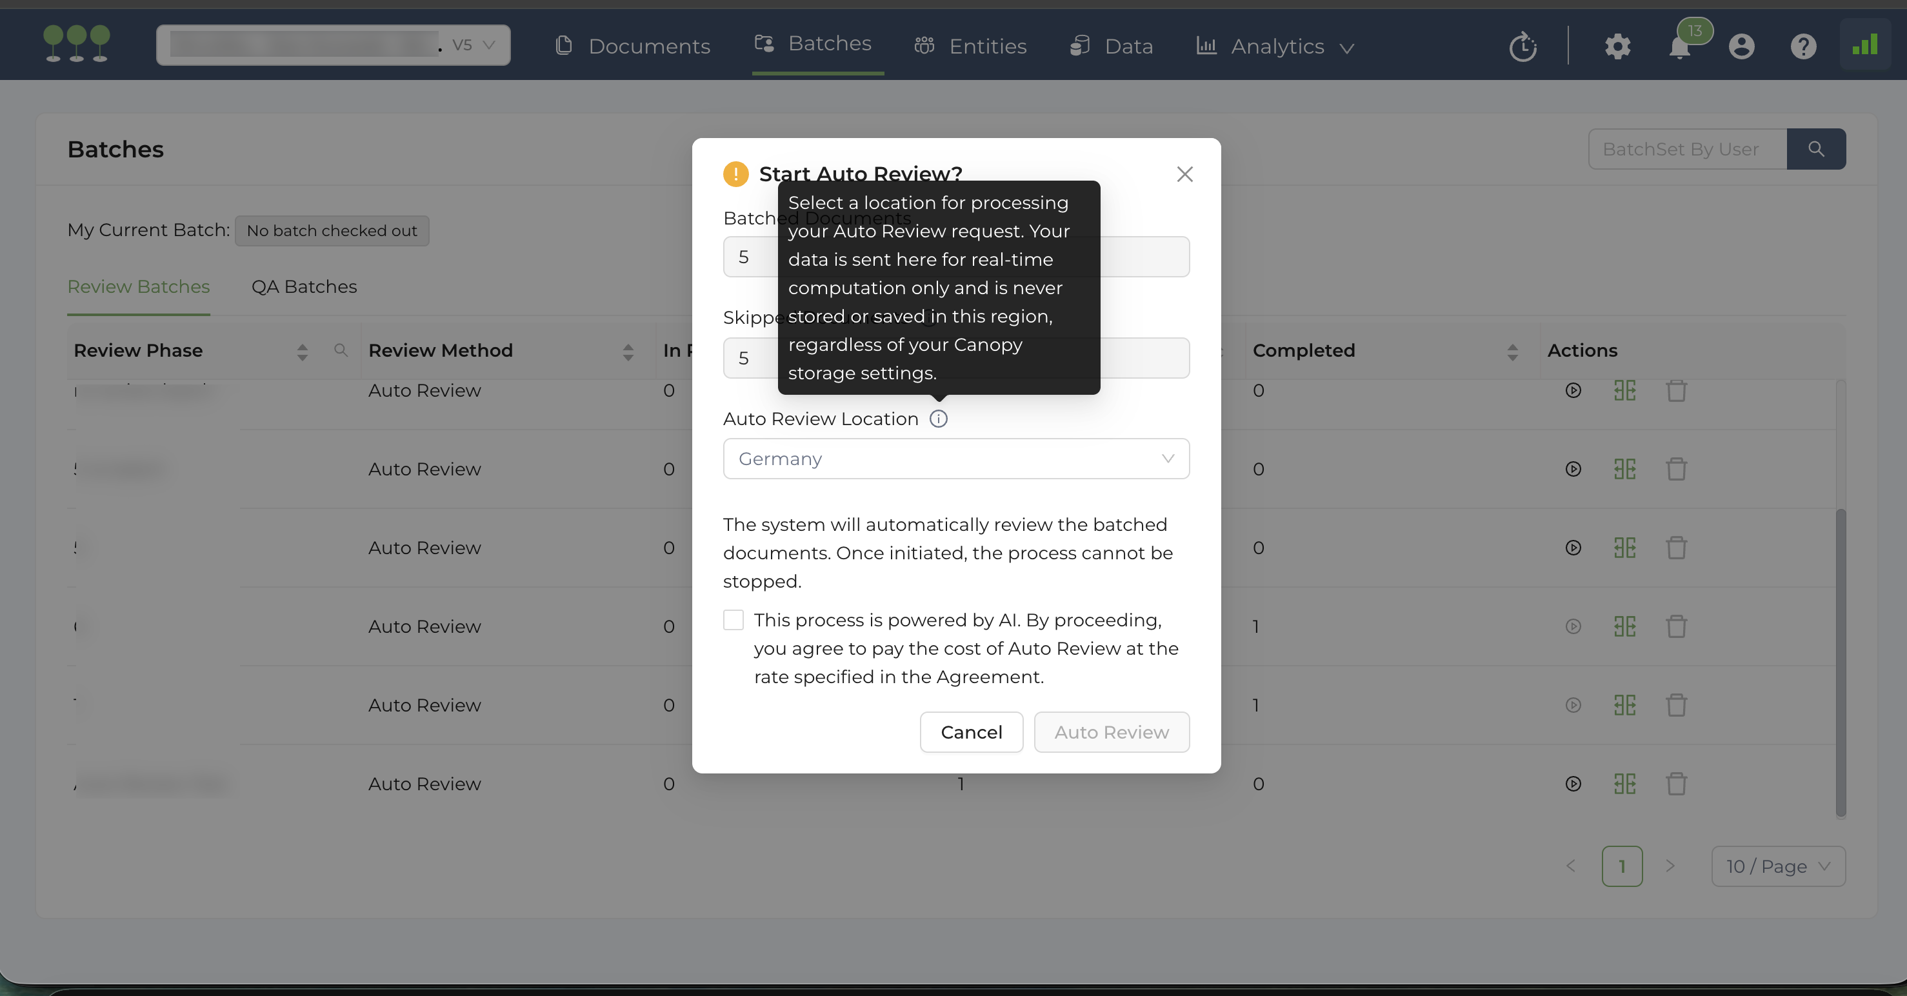Click the trash icon in first batch row

1676,390
